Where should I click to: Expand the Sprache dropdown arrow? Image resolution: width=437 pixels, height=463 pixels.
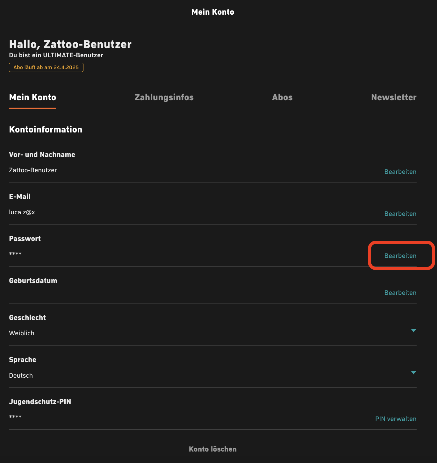(x=413, y=373)
